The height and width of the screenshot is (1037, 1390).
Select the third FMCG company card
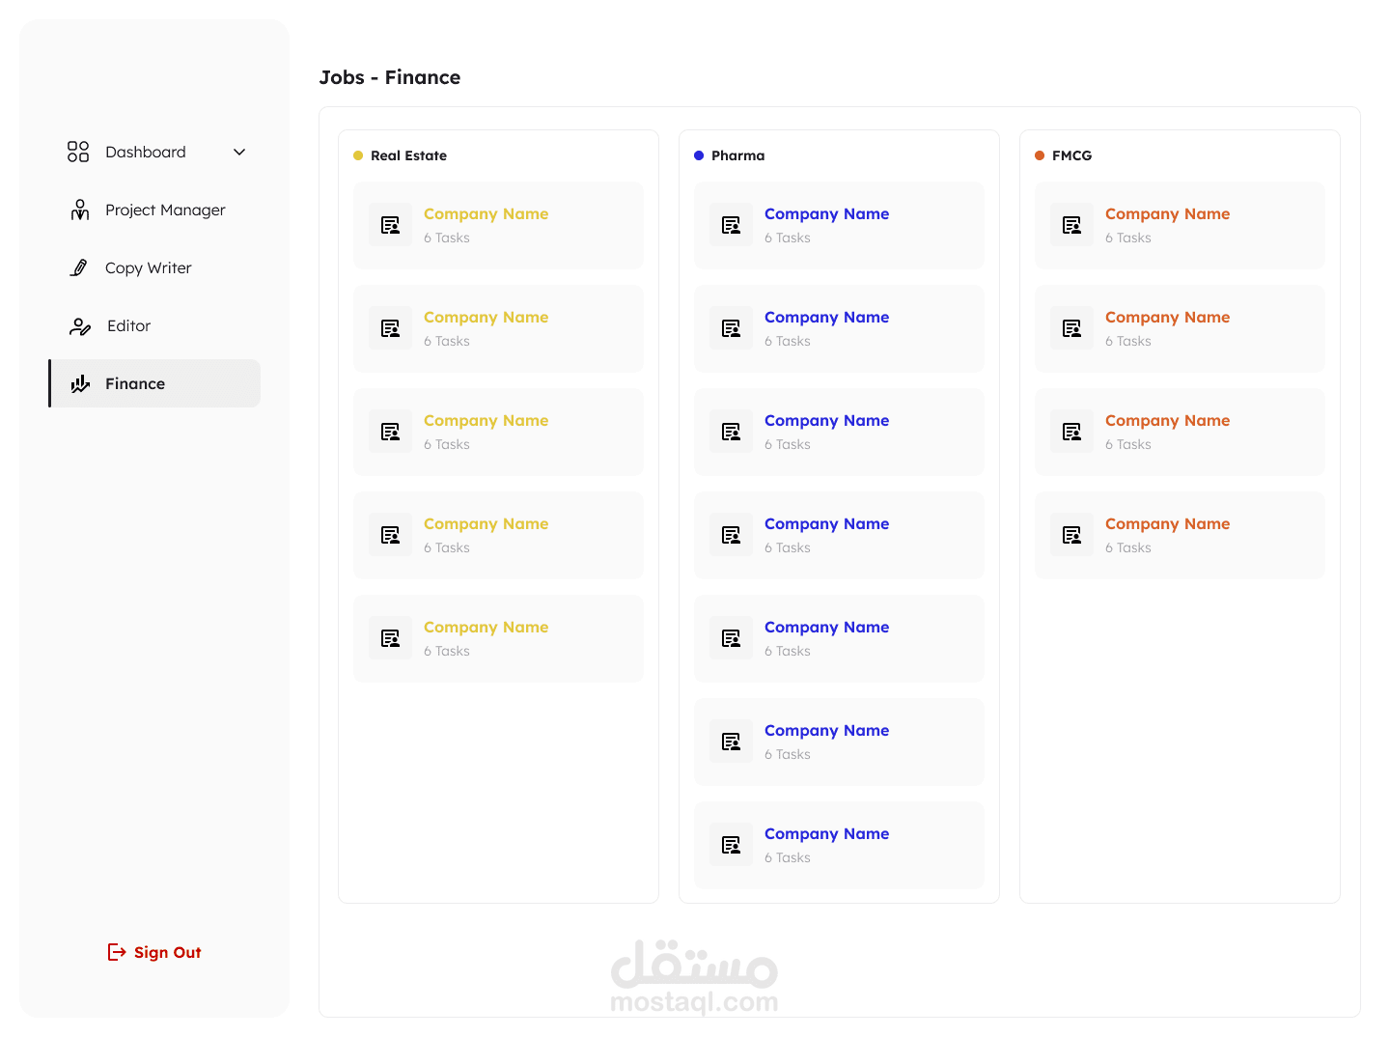[1180, 432]
